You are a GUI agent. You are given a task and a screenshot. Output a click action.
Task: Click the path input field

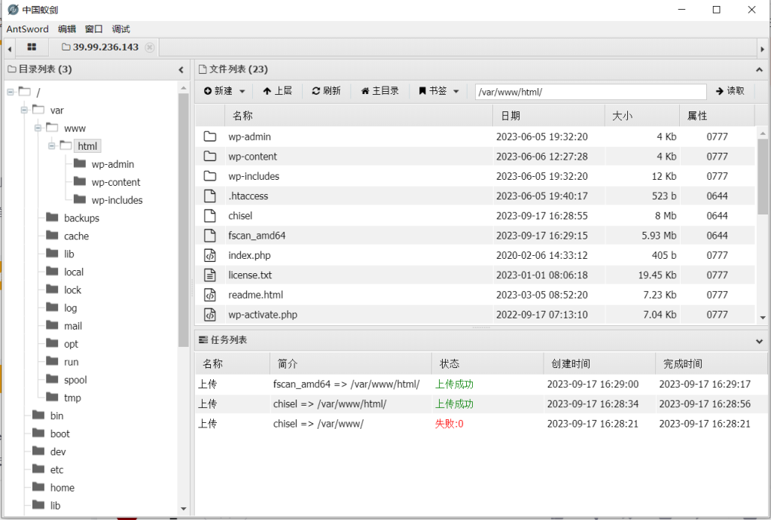tap(590, 92)
